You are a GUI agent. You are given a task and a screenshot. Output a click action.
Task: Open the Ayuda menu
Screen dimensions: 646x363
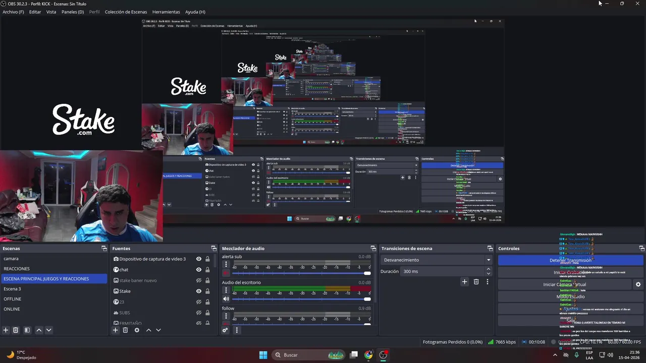point(195,12)
